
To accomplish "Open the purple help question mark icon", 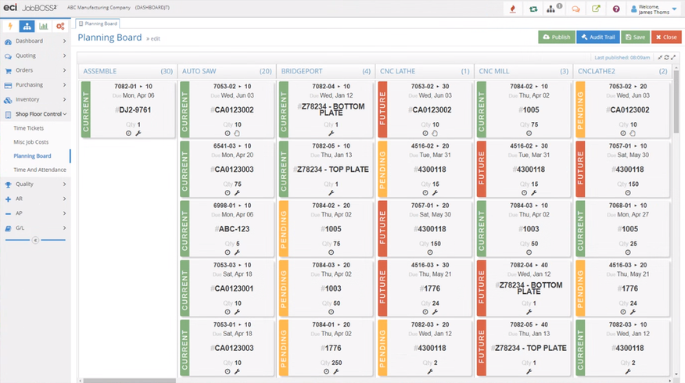I will coord(616,9).
